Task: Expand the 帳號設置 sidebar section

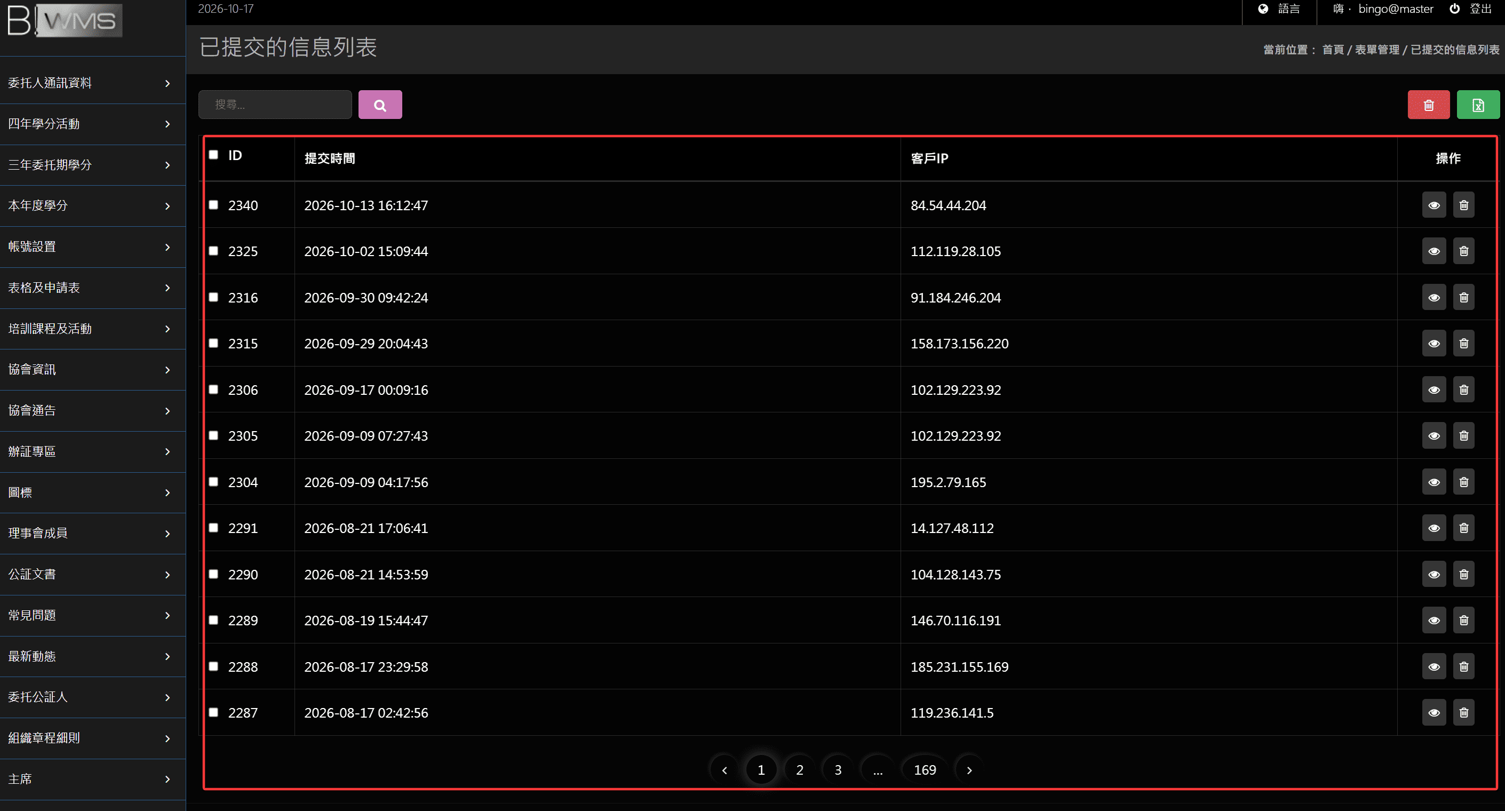Action: [x=93, y=247]
